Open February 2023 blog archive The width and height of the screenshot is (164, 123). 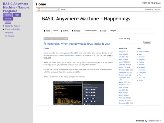click(124, 98)
